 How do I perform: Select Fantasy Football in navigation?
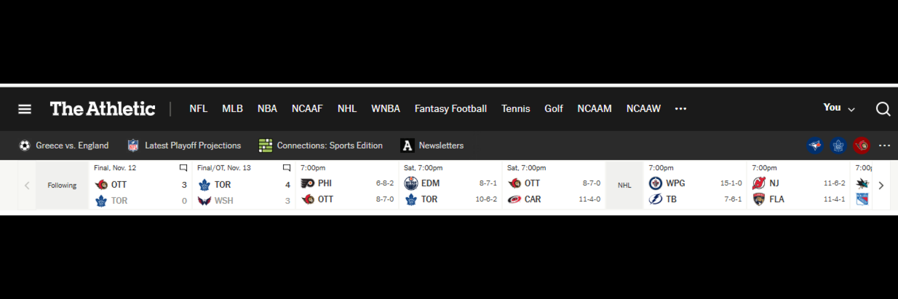(450, 109)
